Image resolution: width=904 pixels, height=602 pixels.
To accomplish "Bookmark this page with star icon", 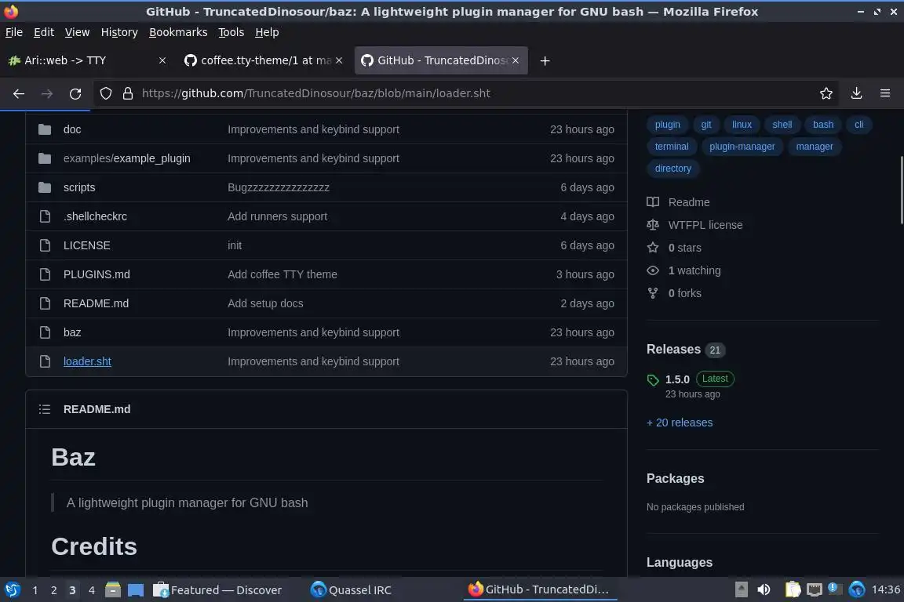I will pyautogui.click(x=826, y=93).
